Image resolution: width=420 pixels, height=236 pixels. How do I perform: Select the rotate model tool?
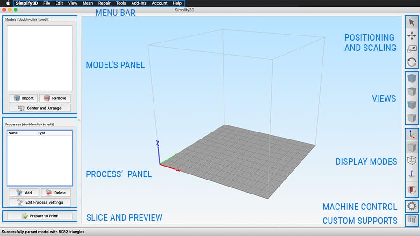[x=412, y=62]
